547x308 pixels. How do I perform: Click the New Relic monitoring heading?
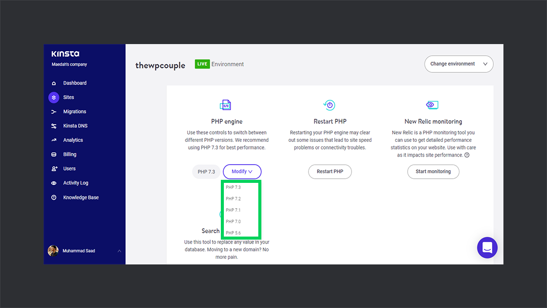(433, 122)
